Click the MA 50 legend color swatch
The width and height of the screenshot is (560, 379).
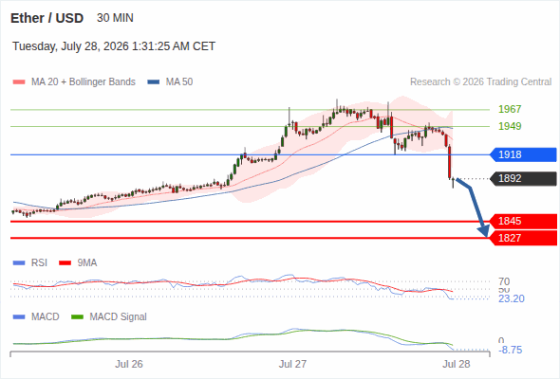(154, 82)
